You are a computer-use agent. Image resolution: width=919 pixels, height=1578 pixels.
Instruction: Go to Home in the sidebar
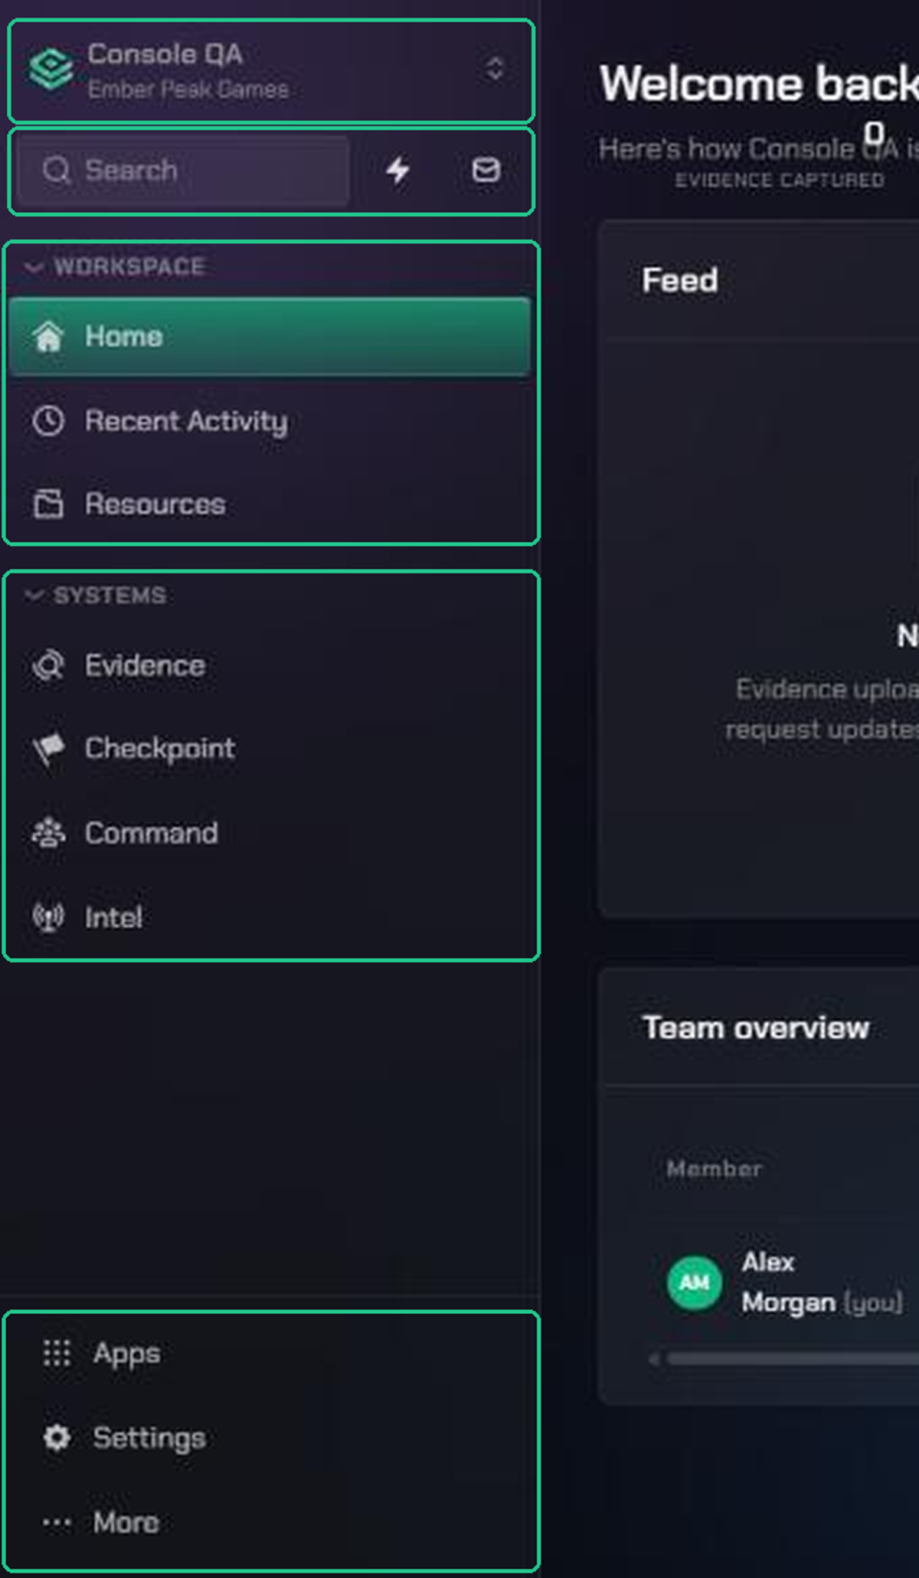pos(270,337)
